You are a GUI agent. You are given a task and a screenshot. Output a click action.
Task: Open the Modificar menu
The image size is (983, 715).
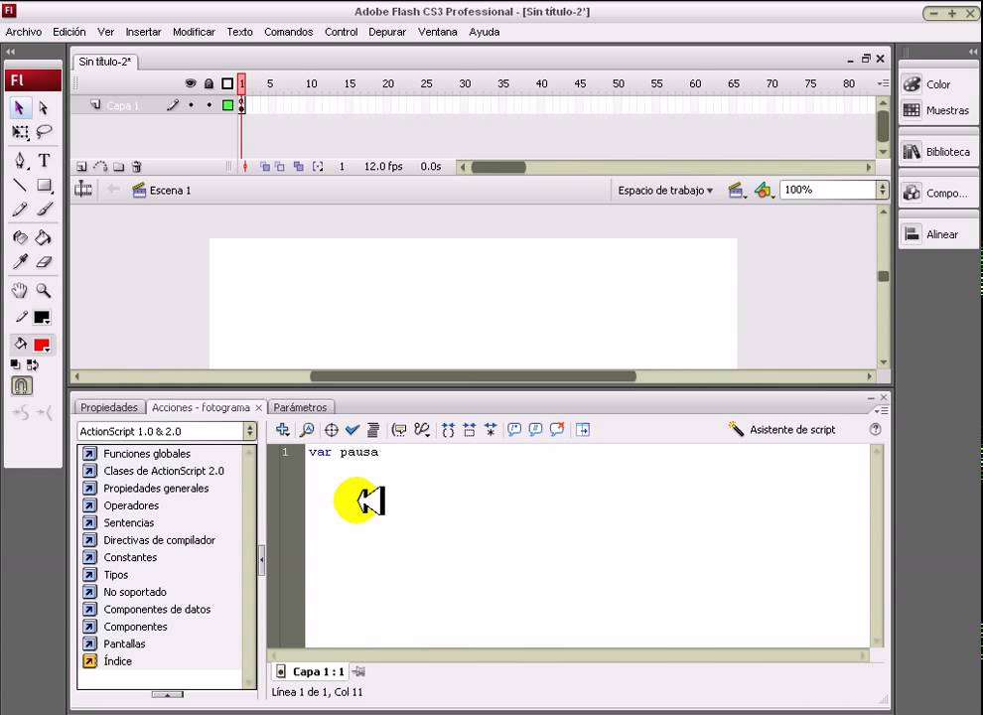tap(194, 32)
